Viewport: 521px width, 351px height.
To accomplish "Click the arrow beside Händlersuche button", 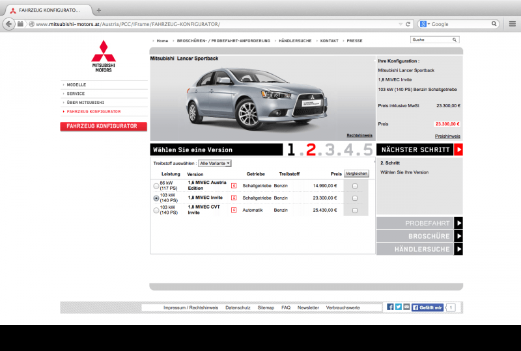I will pyautogui.click(x=458, y=249).
